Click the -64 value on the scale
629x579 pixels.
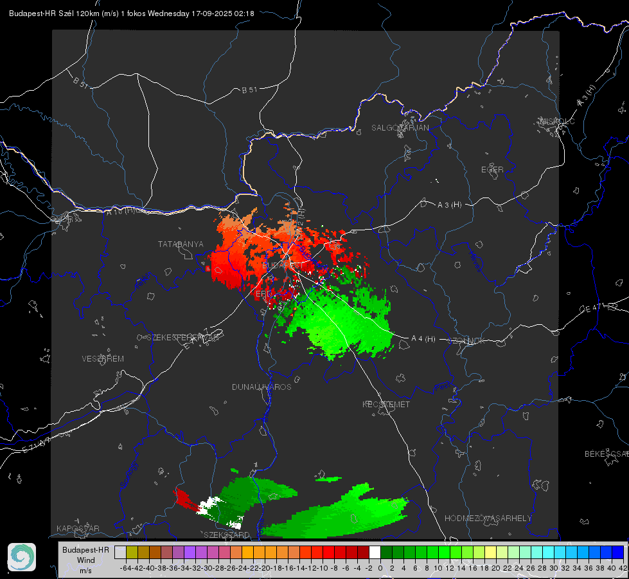click(x=125, y=568)
